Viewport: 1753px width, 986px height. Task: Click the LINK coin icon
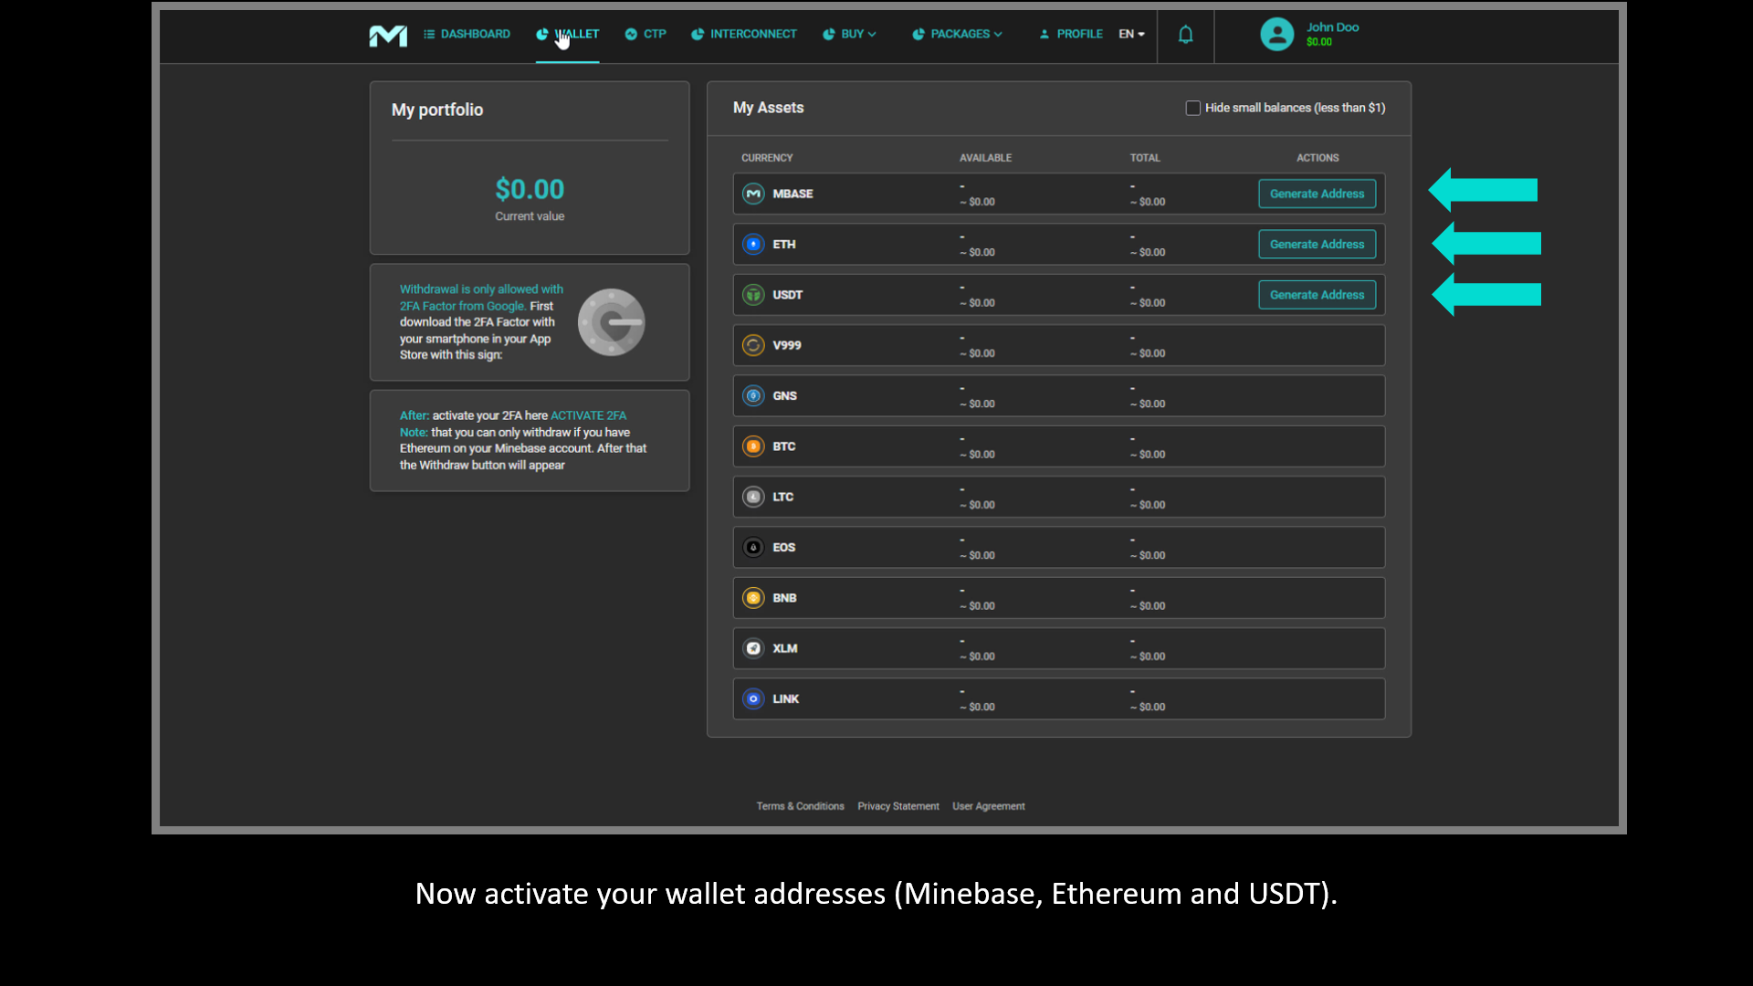(x=753, y=699)
